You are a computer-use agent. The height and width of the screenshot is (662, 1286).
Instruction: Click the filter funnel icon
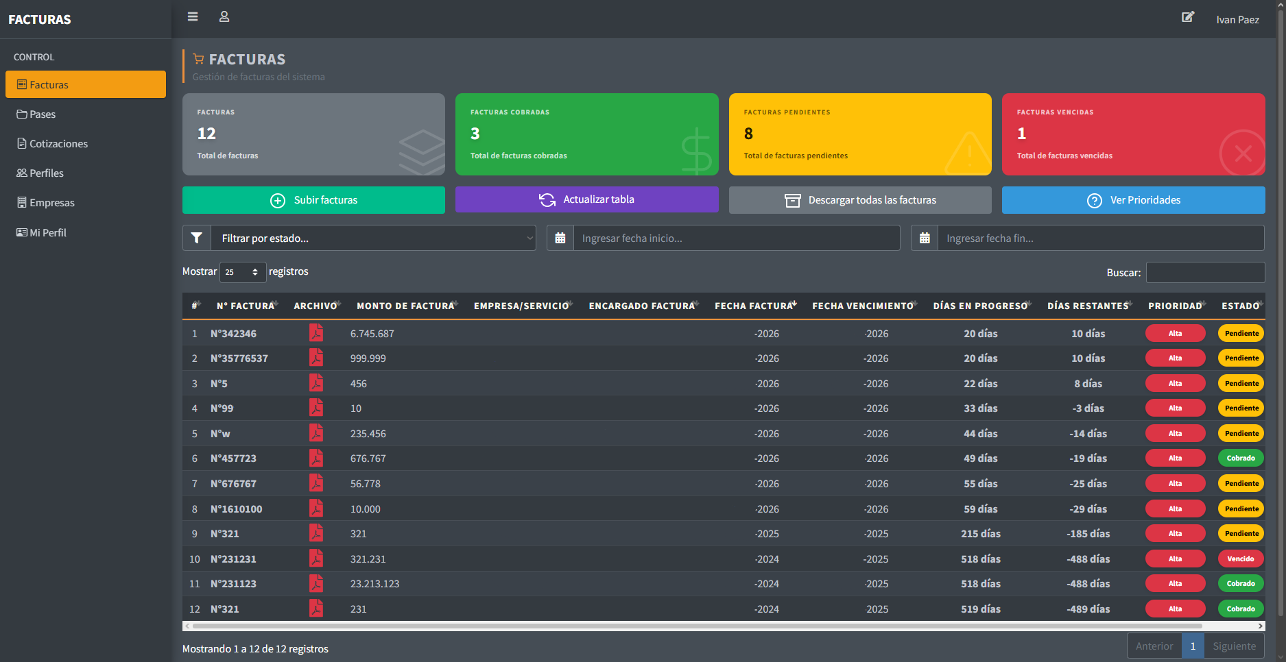point(197,238)
